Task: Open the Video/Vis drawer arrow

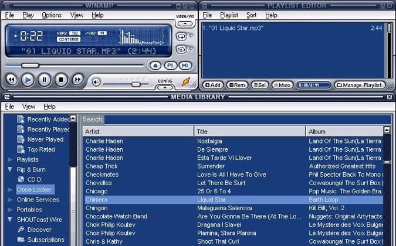Action: pos(185,23)
